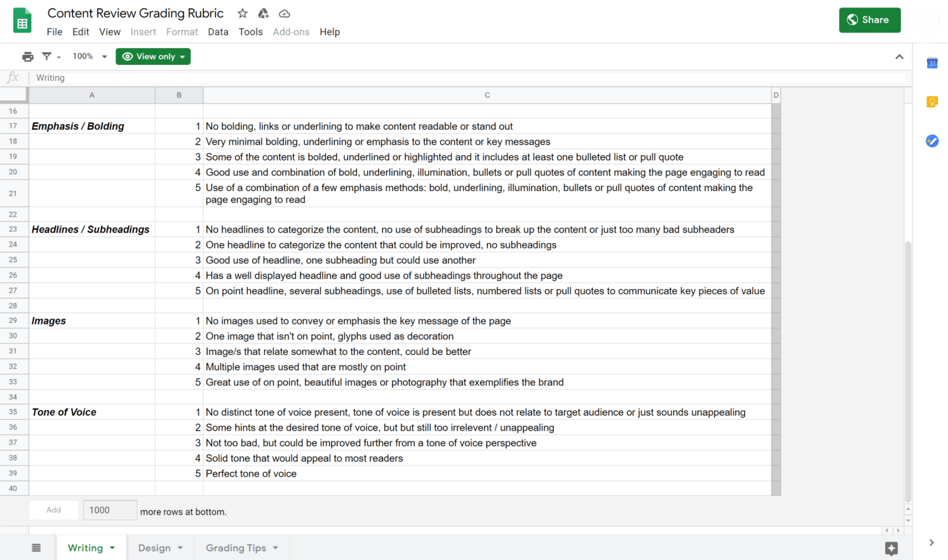Star the Content Review Grading Rubric document

coord(242,14)
